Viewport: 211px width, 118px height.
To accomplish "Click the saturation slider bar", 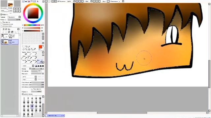I will coord(32,28).
